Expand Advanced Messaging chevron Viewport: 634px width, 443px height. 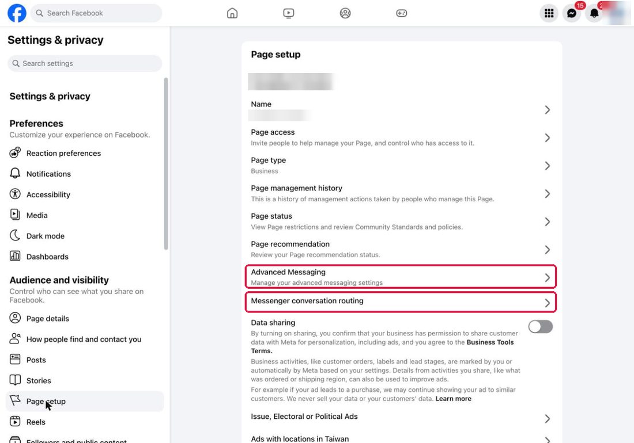pos(547,277)
